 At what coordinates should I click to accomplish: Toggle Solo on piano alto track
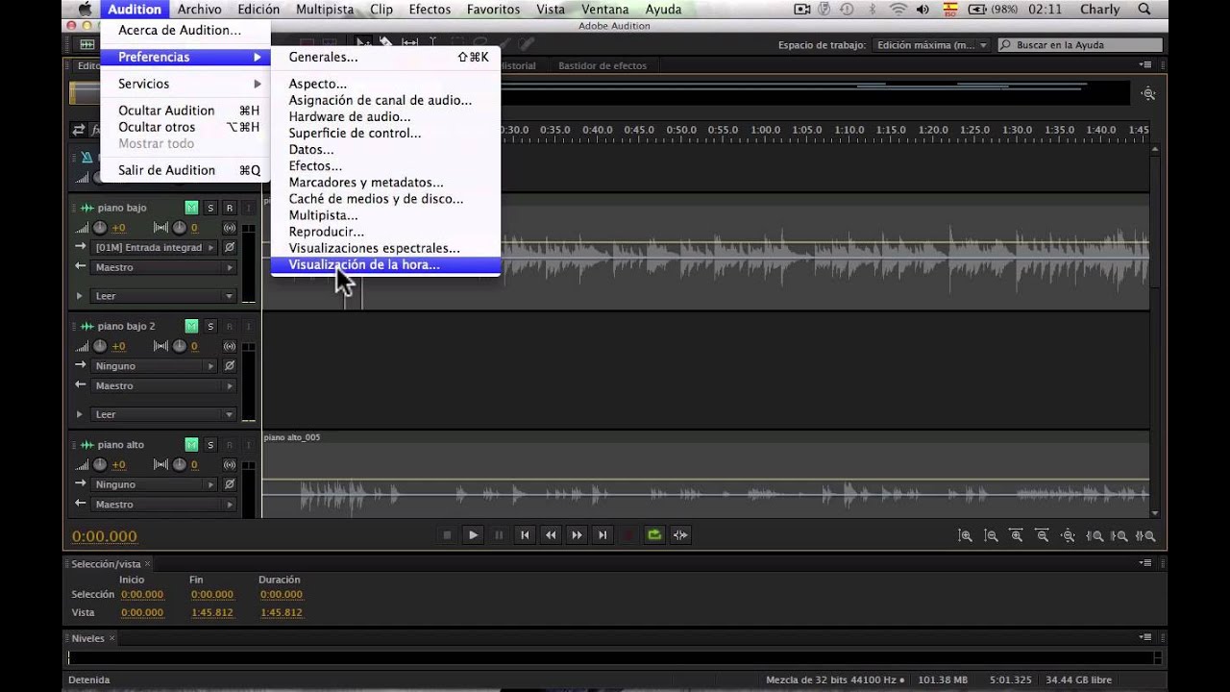[210, 445]
